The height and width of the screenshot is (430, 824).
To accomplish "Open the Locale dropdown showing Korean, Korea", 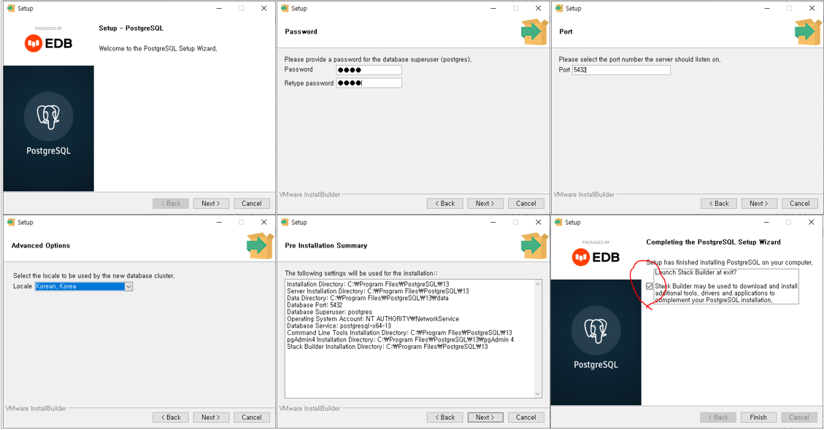I will tap(128, 286).
